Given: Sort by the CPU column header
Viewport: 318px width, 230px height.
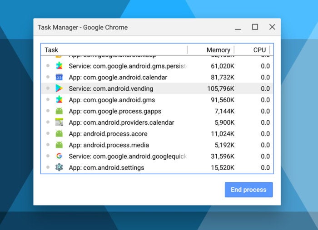Looking at the screenshot, I should pos(252,50).
